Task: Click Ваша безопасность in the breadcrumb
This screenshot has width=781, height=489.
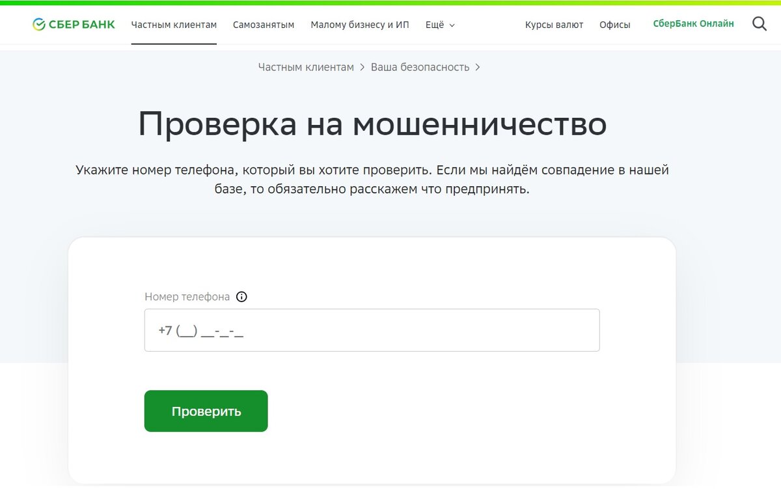Action: (x=420, y=67)
